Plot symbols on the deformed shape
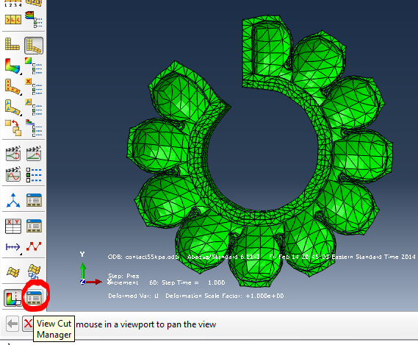Viewport: 418px width, 345px height. pos(13,87)
